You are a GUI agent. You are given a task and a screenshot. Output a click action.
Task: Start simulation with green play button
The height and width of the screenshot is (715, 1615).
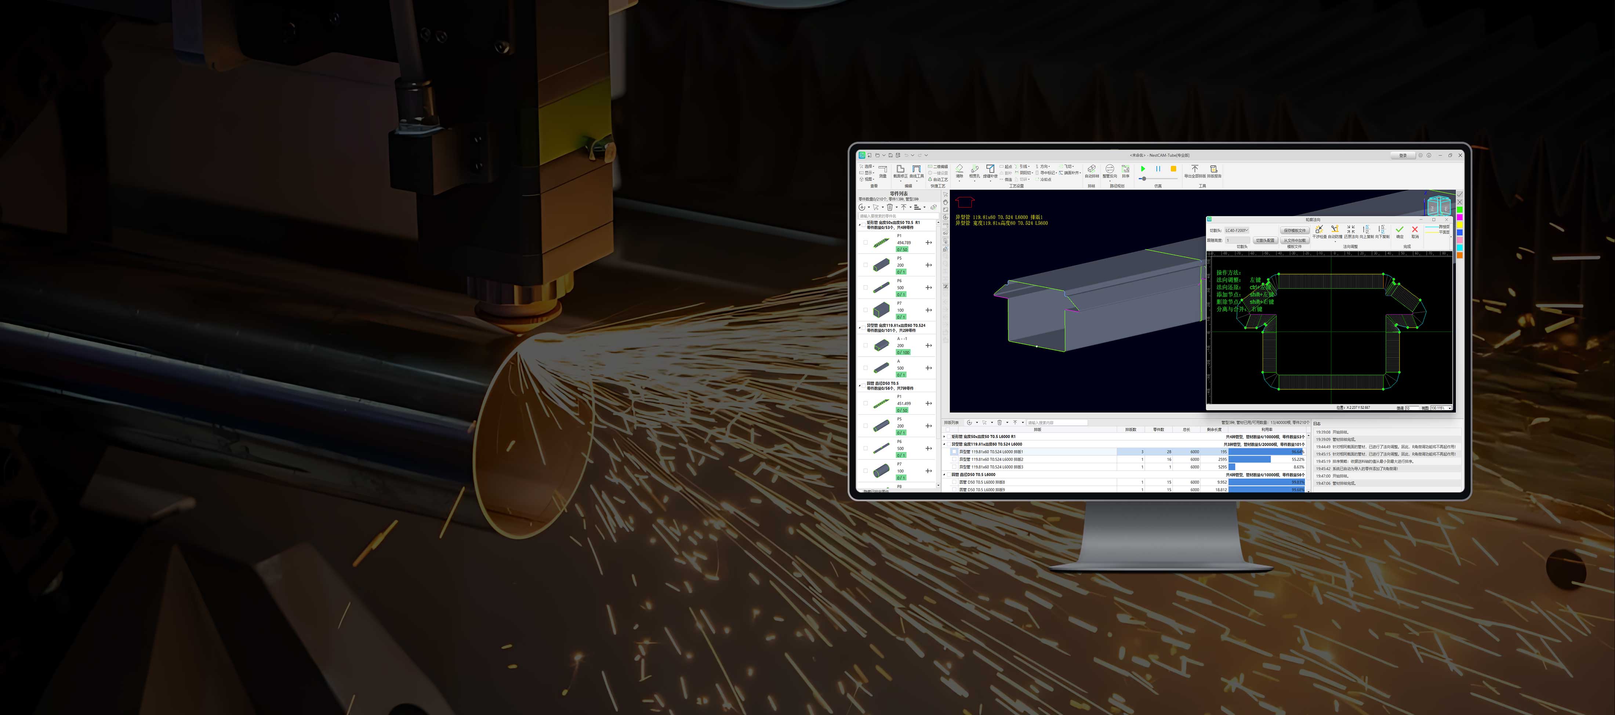pyautogui.click(x=1143, y=168)
